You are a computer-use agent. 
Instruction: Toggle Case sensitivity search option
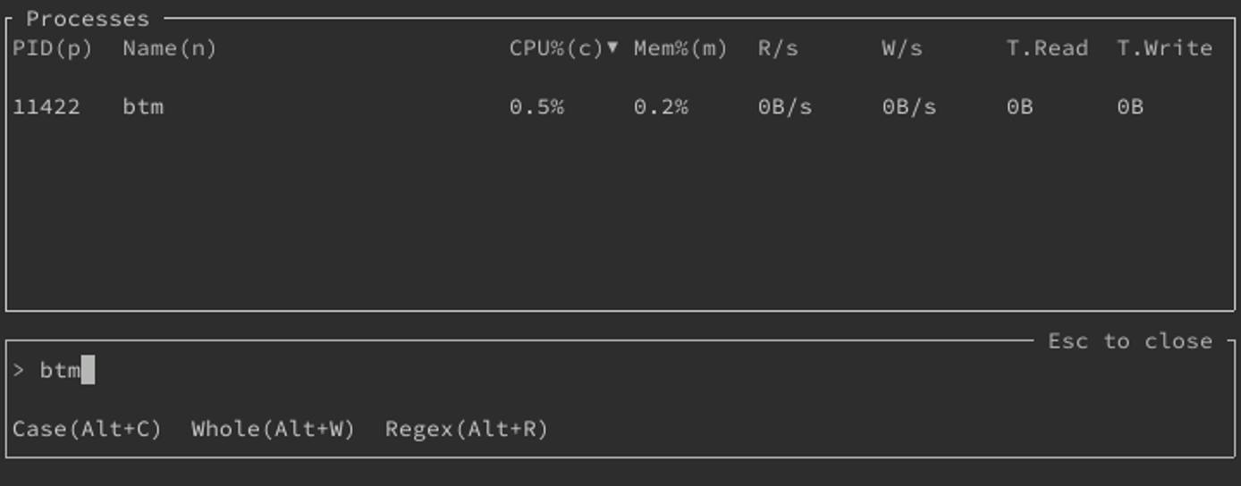click(x=87, y=429)
